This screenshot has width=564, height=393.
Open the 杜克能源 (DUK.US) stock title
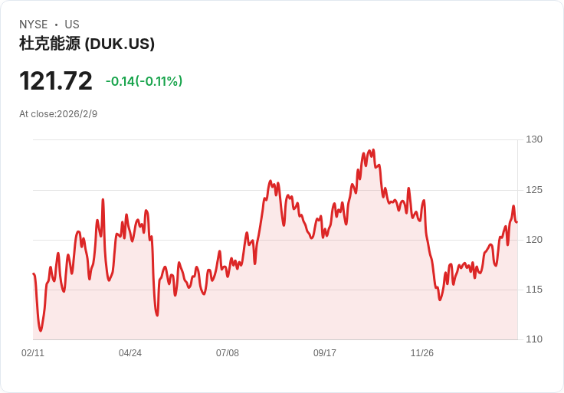pyautogui.click(x=87, y=44)
